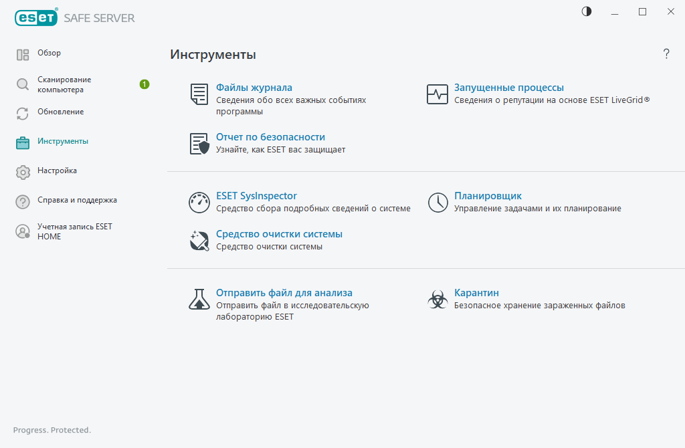Click the green notification badge on scanning

pyautogui.click(x=144, y=84)
